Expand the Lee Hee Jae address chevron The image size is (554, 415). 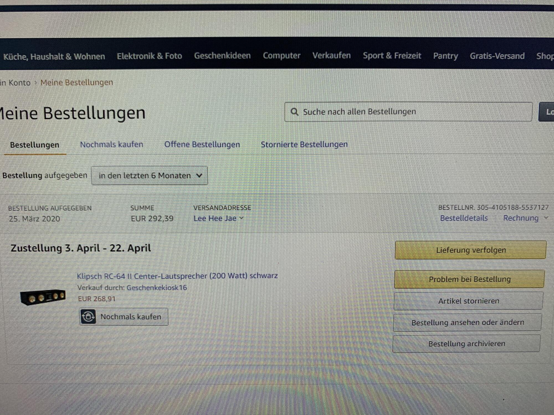tap(242, 218)
